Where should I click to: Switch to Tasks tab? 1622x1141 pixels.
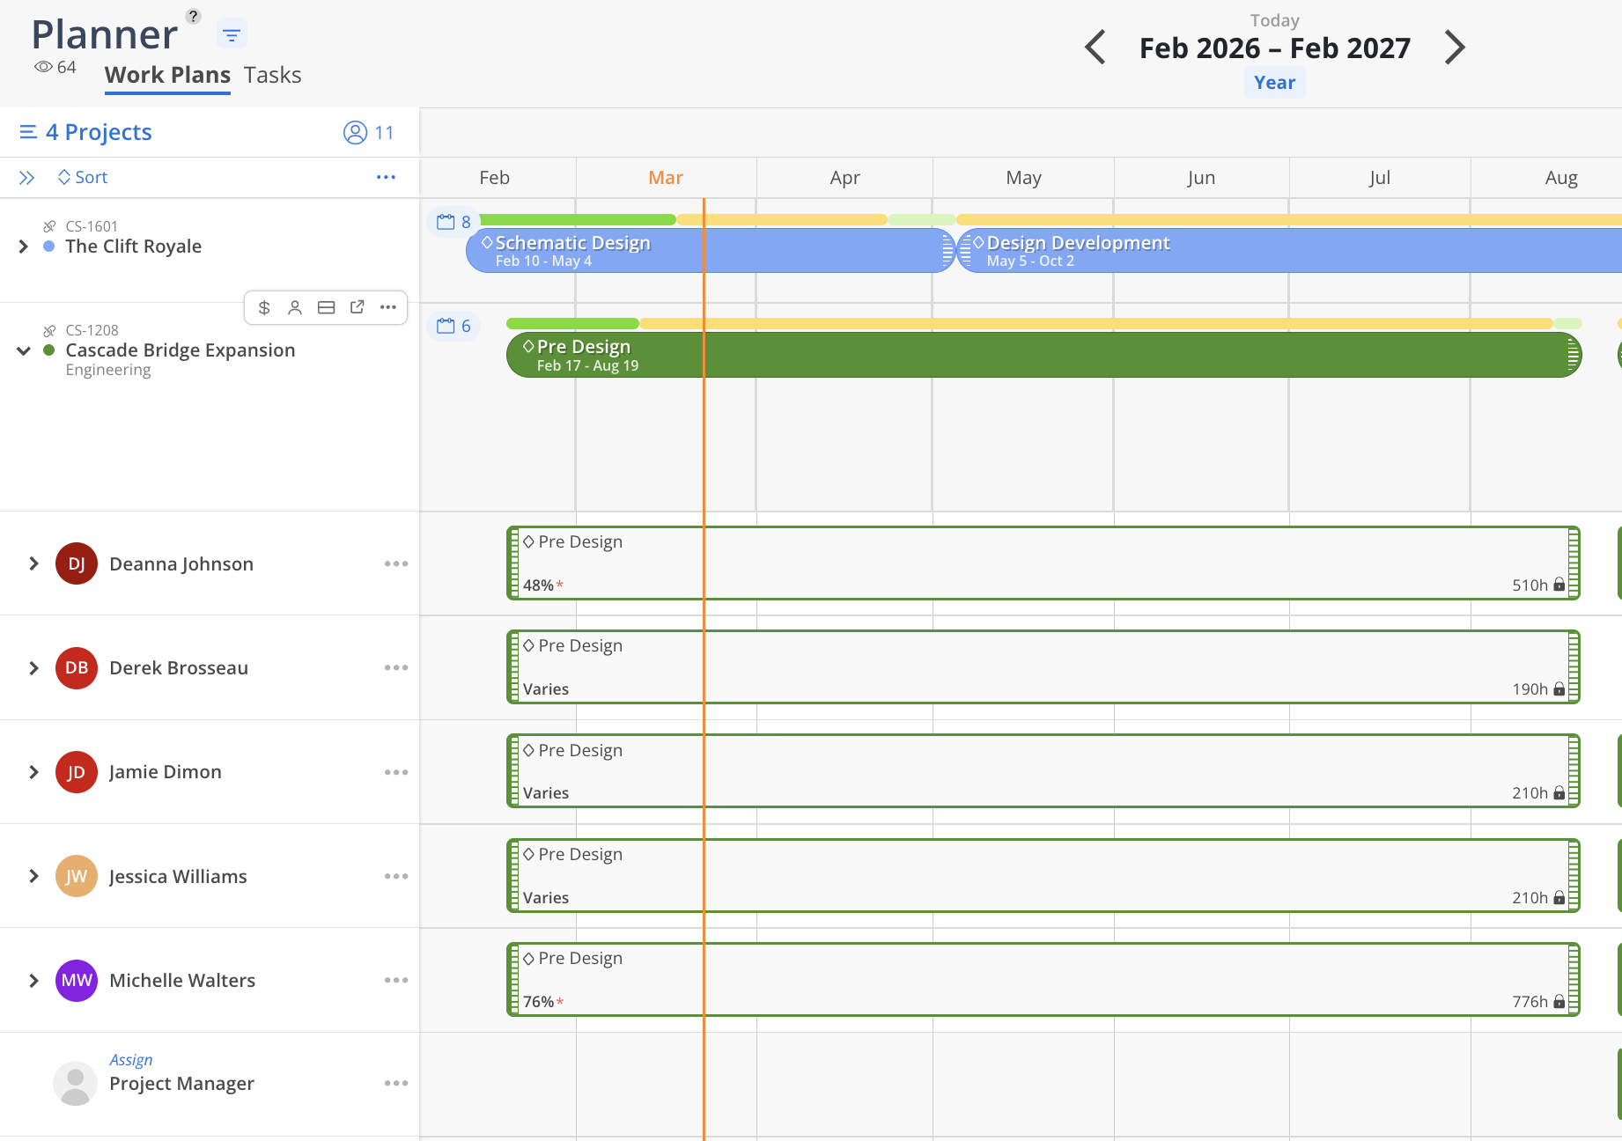coord(273,75)
